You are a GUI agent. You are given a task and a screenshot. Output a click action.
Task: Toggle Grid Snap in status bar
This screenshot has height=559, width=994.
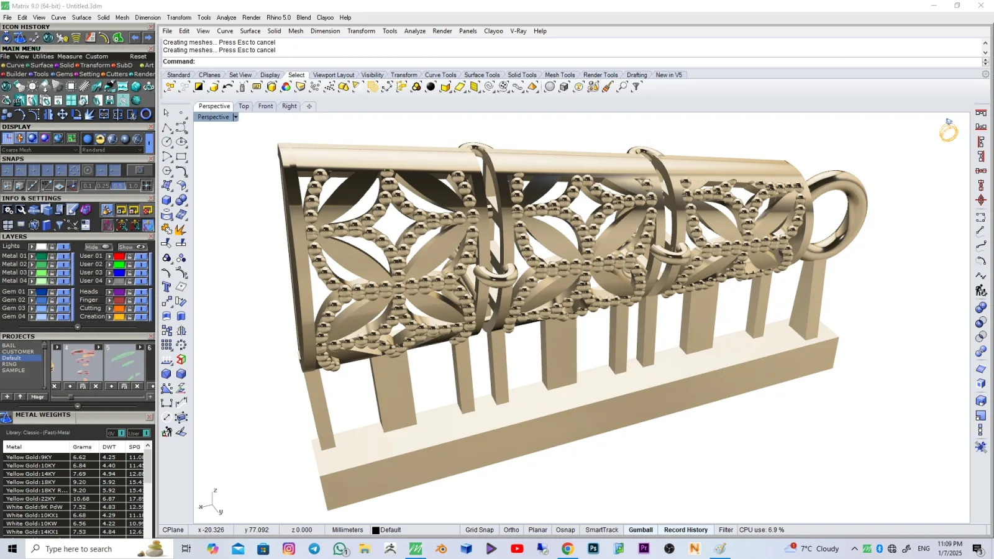point(480,530)
